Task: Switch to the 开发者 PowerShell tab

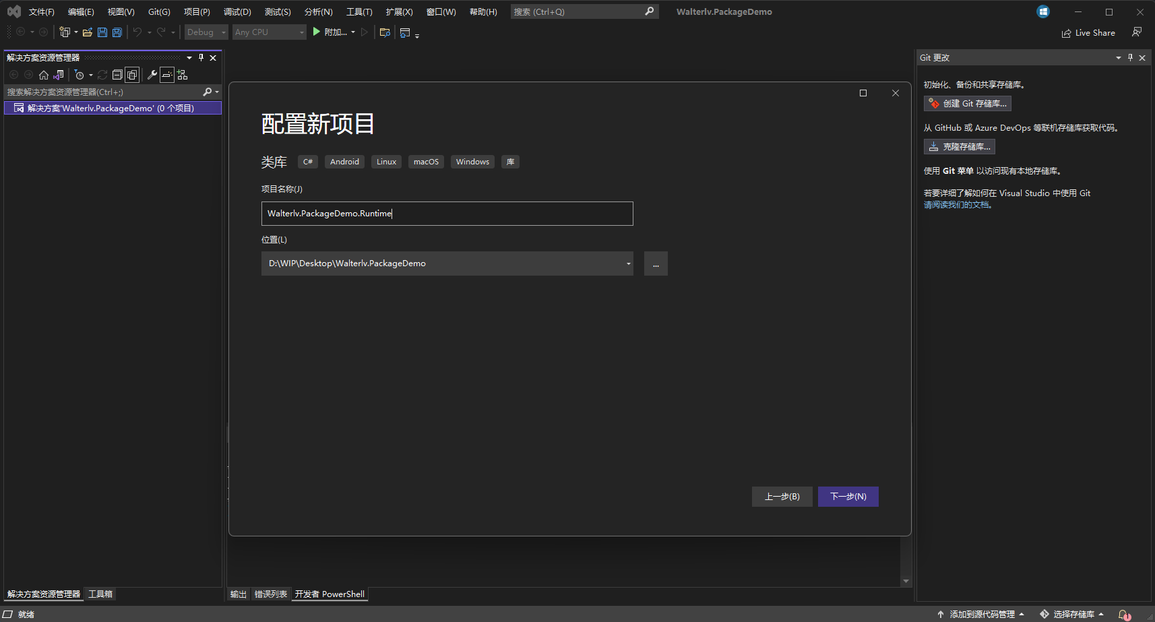Action: click(x=330, y=594)
